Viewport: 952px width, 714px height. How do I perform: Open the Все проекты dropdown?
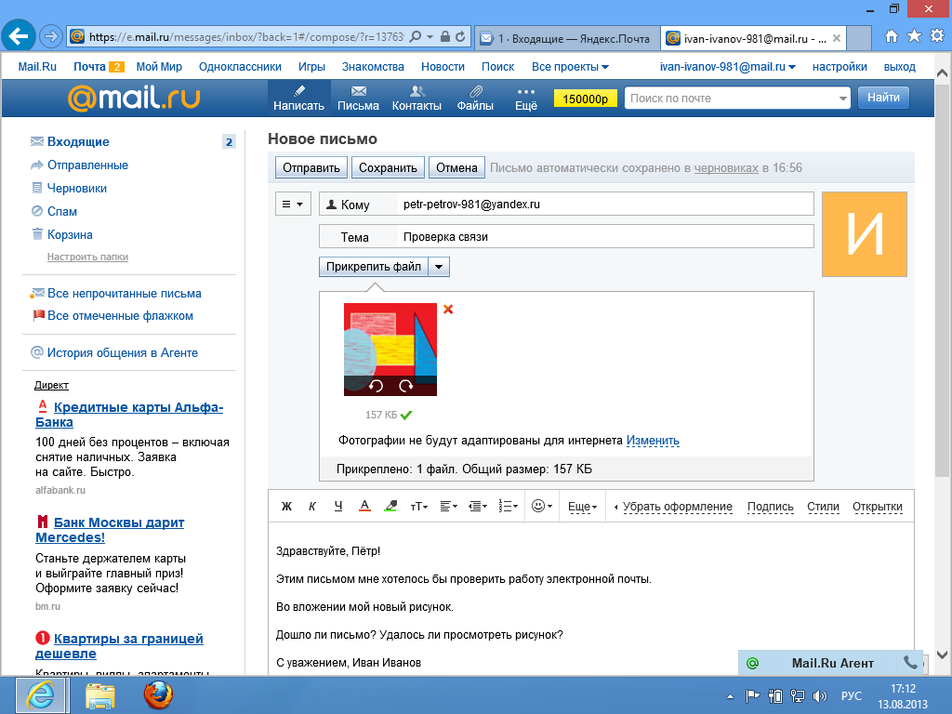coord(570,67)
